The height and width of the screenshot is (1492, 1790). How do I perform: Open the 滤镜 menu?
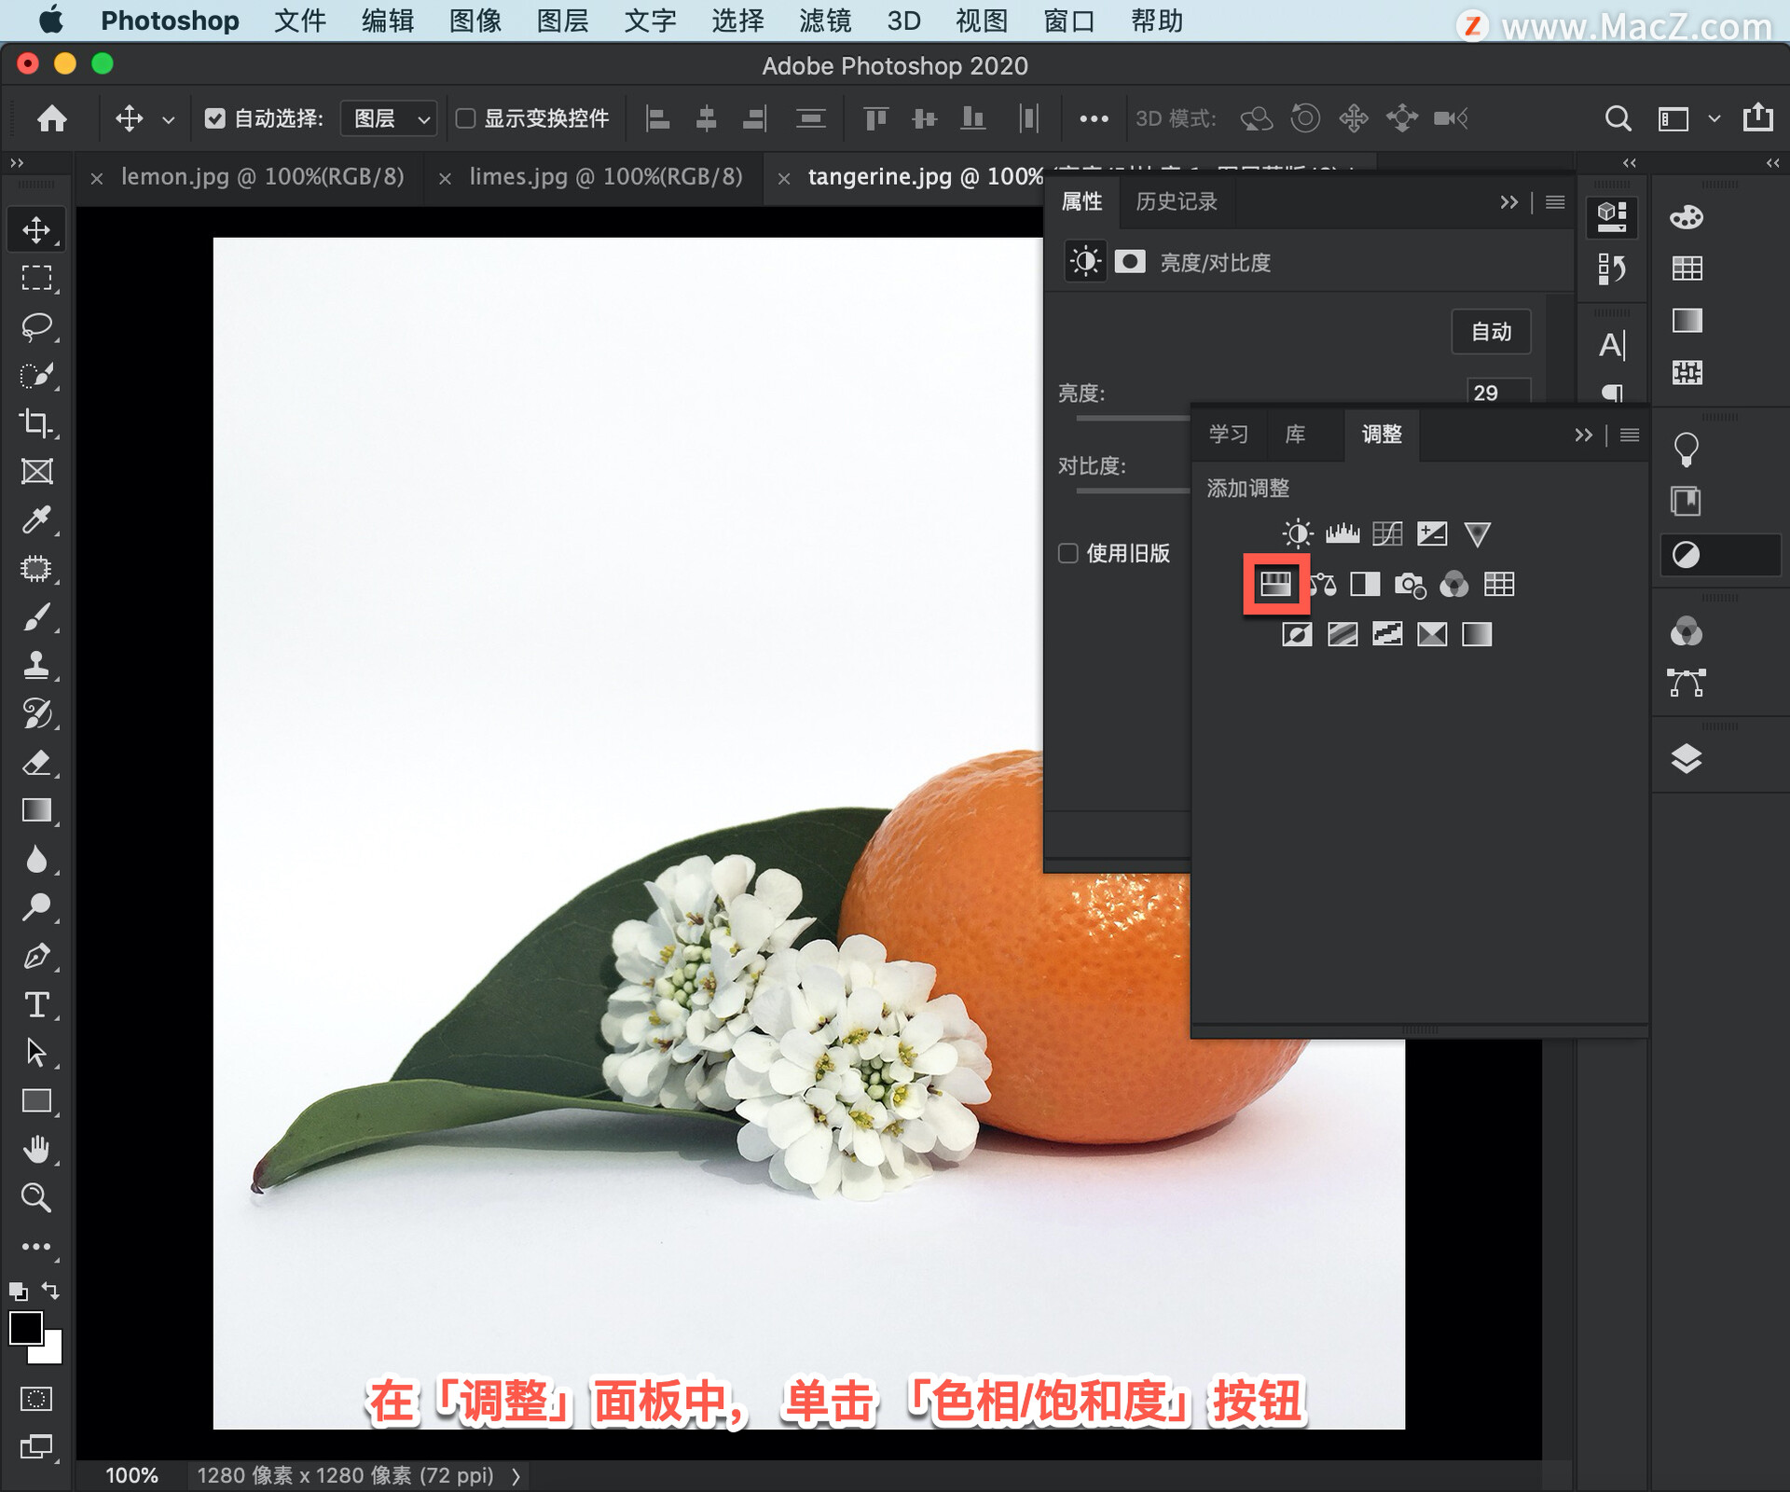824,21
